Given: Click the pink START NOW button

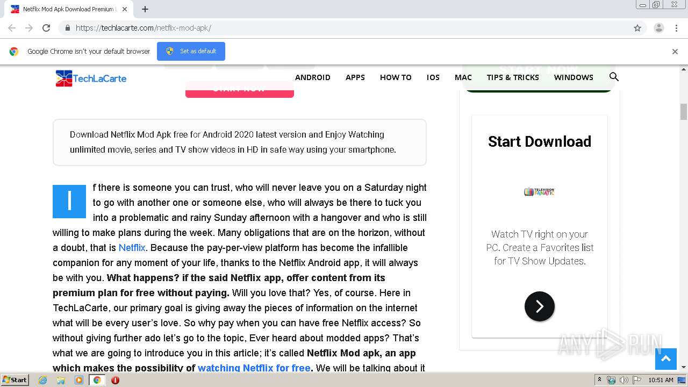Looking at the screenshot, I should [x=240, y=89].
